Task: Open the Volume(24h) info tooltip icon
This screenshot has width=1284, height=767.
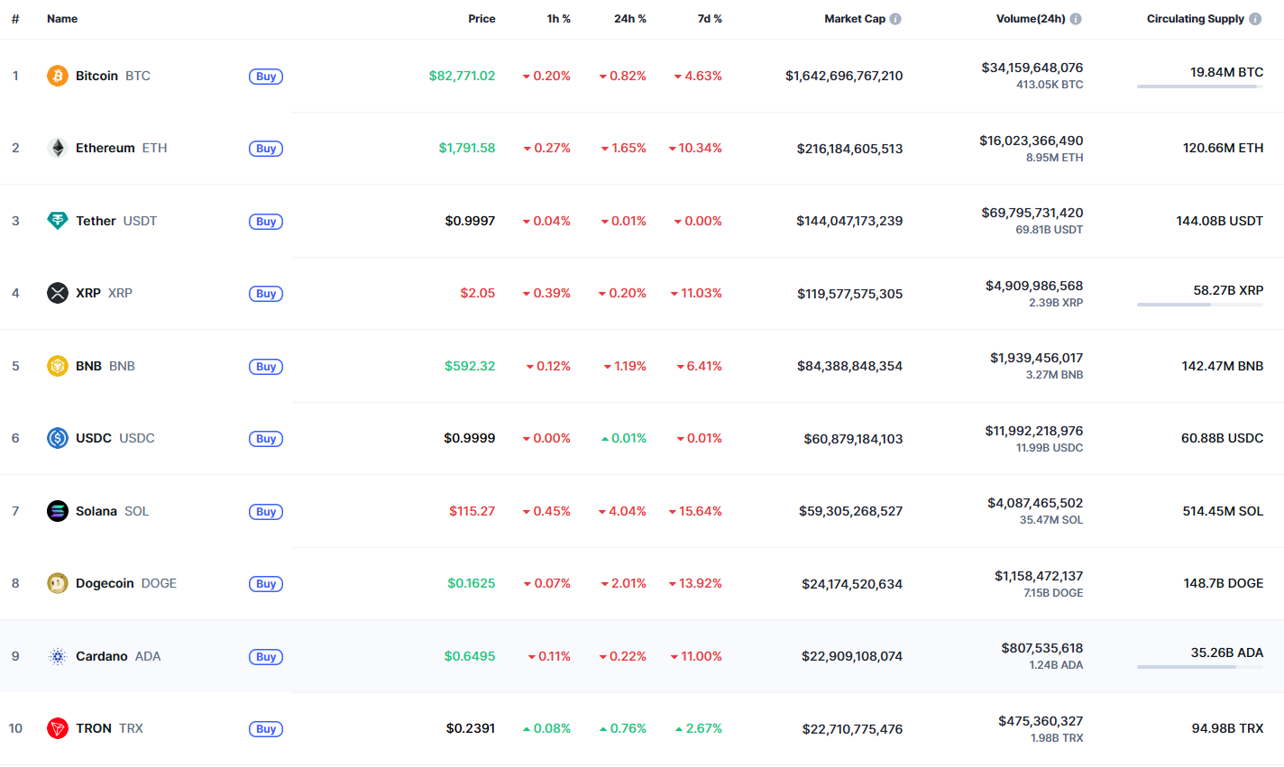Action: [x=1076, y=19]
